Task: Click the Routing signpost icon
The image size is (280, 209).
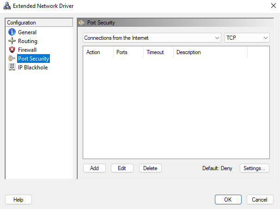Action: (12, 41)
